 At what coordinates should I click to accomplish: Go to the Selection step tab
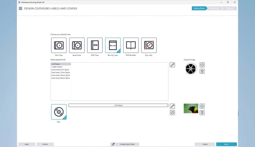[x=199, y=9]
